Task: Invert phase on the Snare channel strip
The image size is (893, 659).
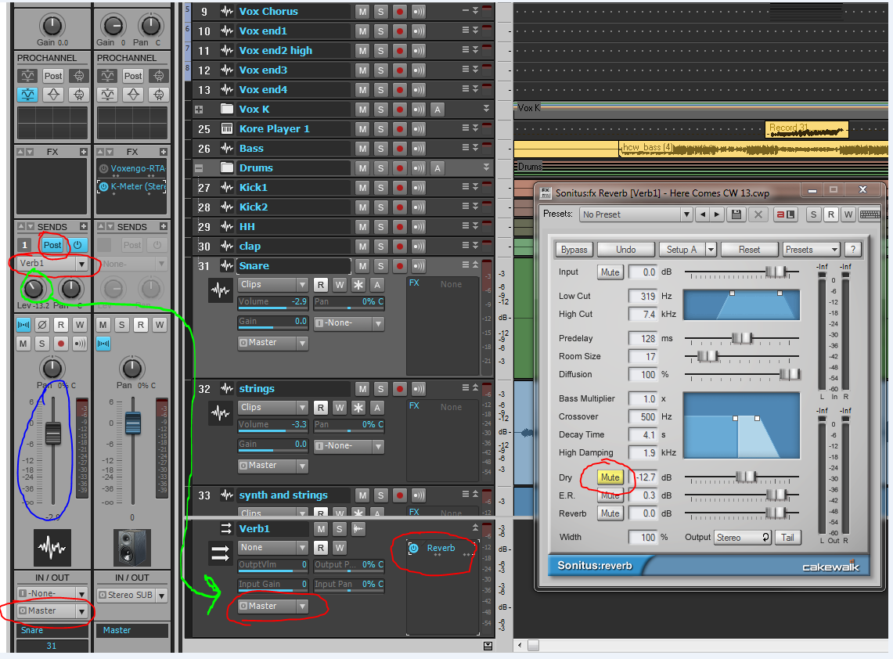Action: point(42,325)
